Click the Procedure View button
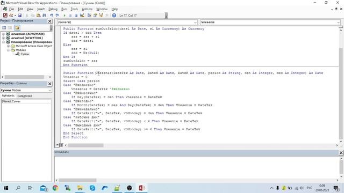The height and width of the screenshot is (193, 344). (57, 145)
